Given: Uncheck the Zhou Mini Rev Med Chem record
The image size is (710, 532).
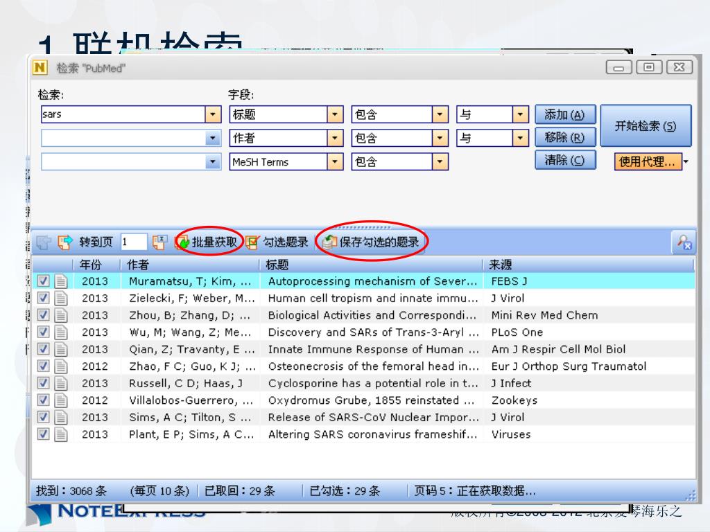Looking at the screenshot, I should [x=43, y=315].
